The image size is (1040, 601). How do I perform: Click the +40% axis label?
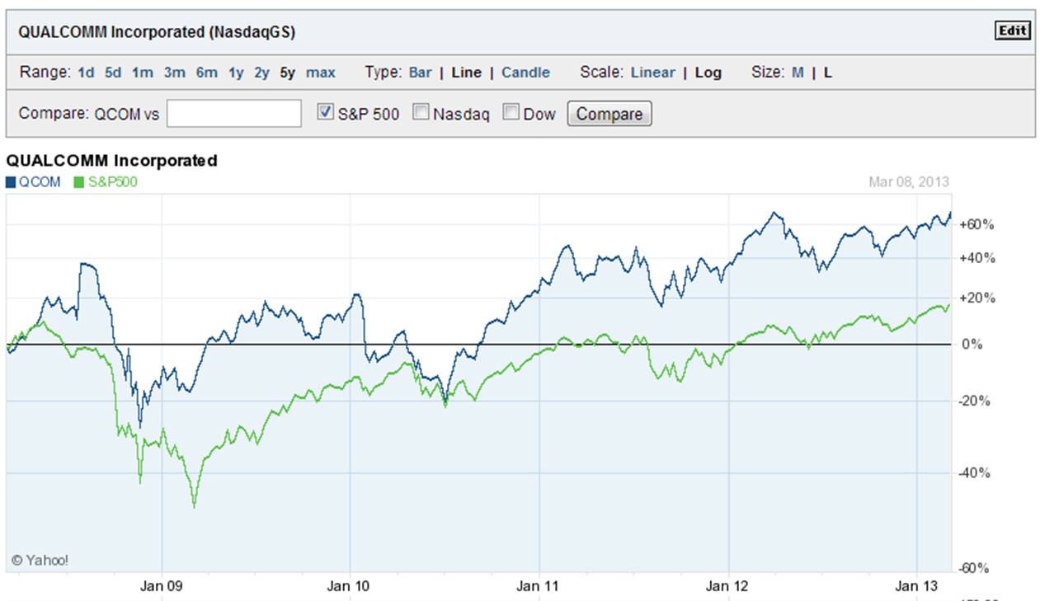point(976,258)
